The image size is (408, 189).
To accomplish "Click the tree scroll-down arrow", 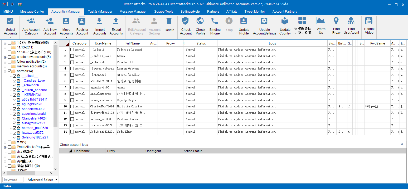I will pyautogui.click(x=55, y=169).
